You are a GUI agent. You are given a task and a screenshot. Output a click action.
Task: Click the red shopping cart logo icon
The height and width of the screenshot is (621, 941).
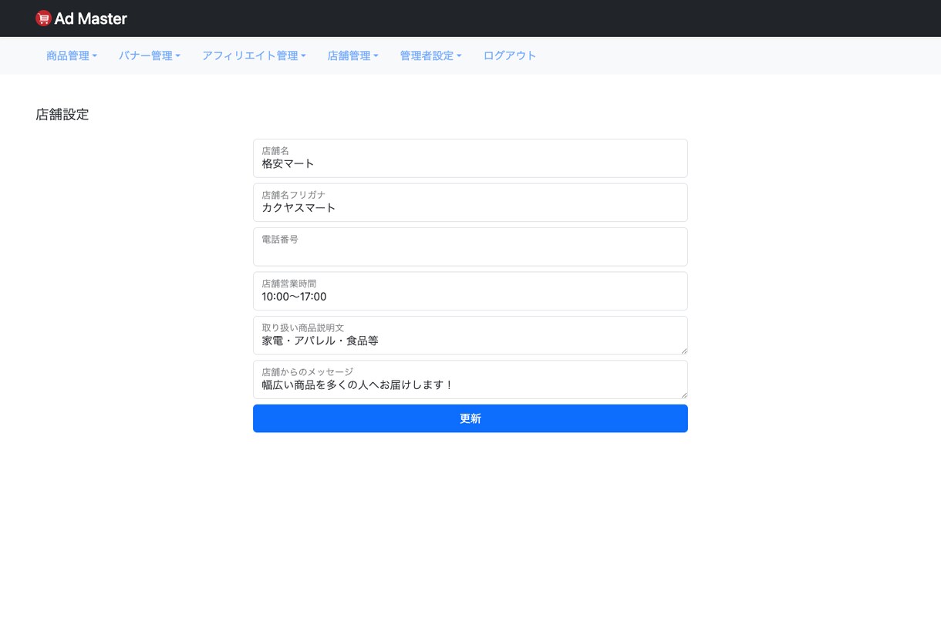(43, 18)
